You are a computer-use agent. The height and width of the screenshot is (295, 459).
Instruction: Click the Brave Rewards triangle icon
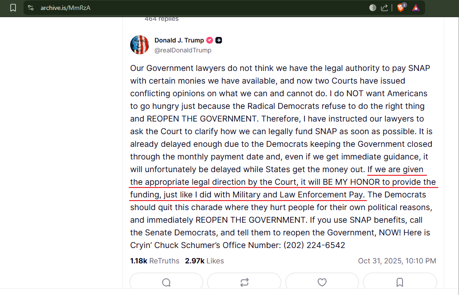416,8
